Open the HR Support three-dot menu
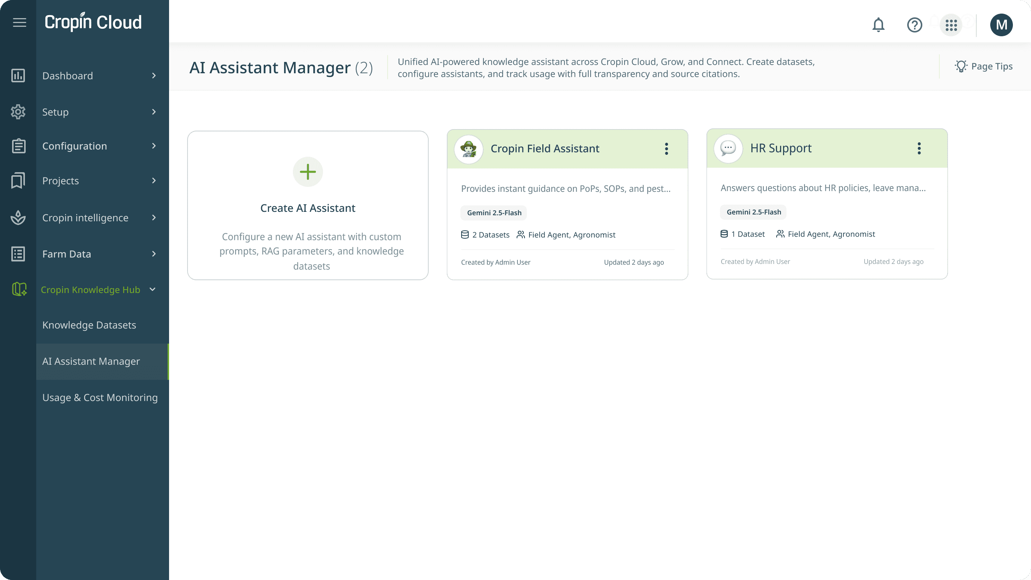Screen dimensions: 1031x580 [x=919, y=148]
